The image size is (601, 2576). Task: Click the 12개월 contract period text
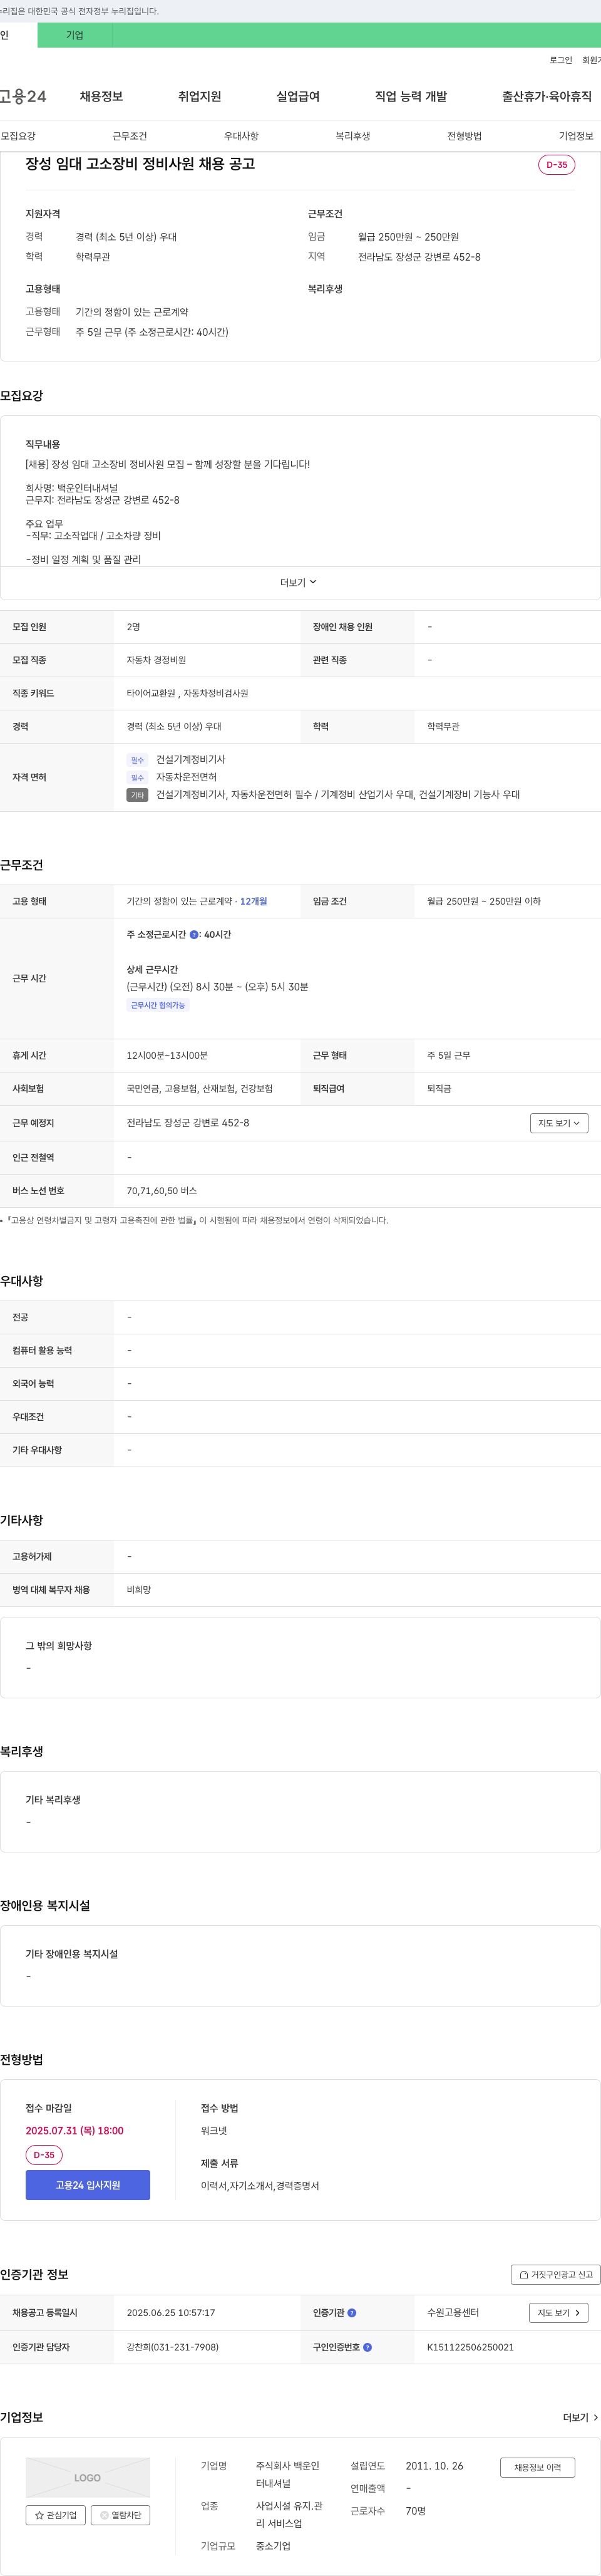253,901
